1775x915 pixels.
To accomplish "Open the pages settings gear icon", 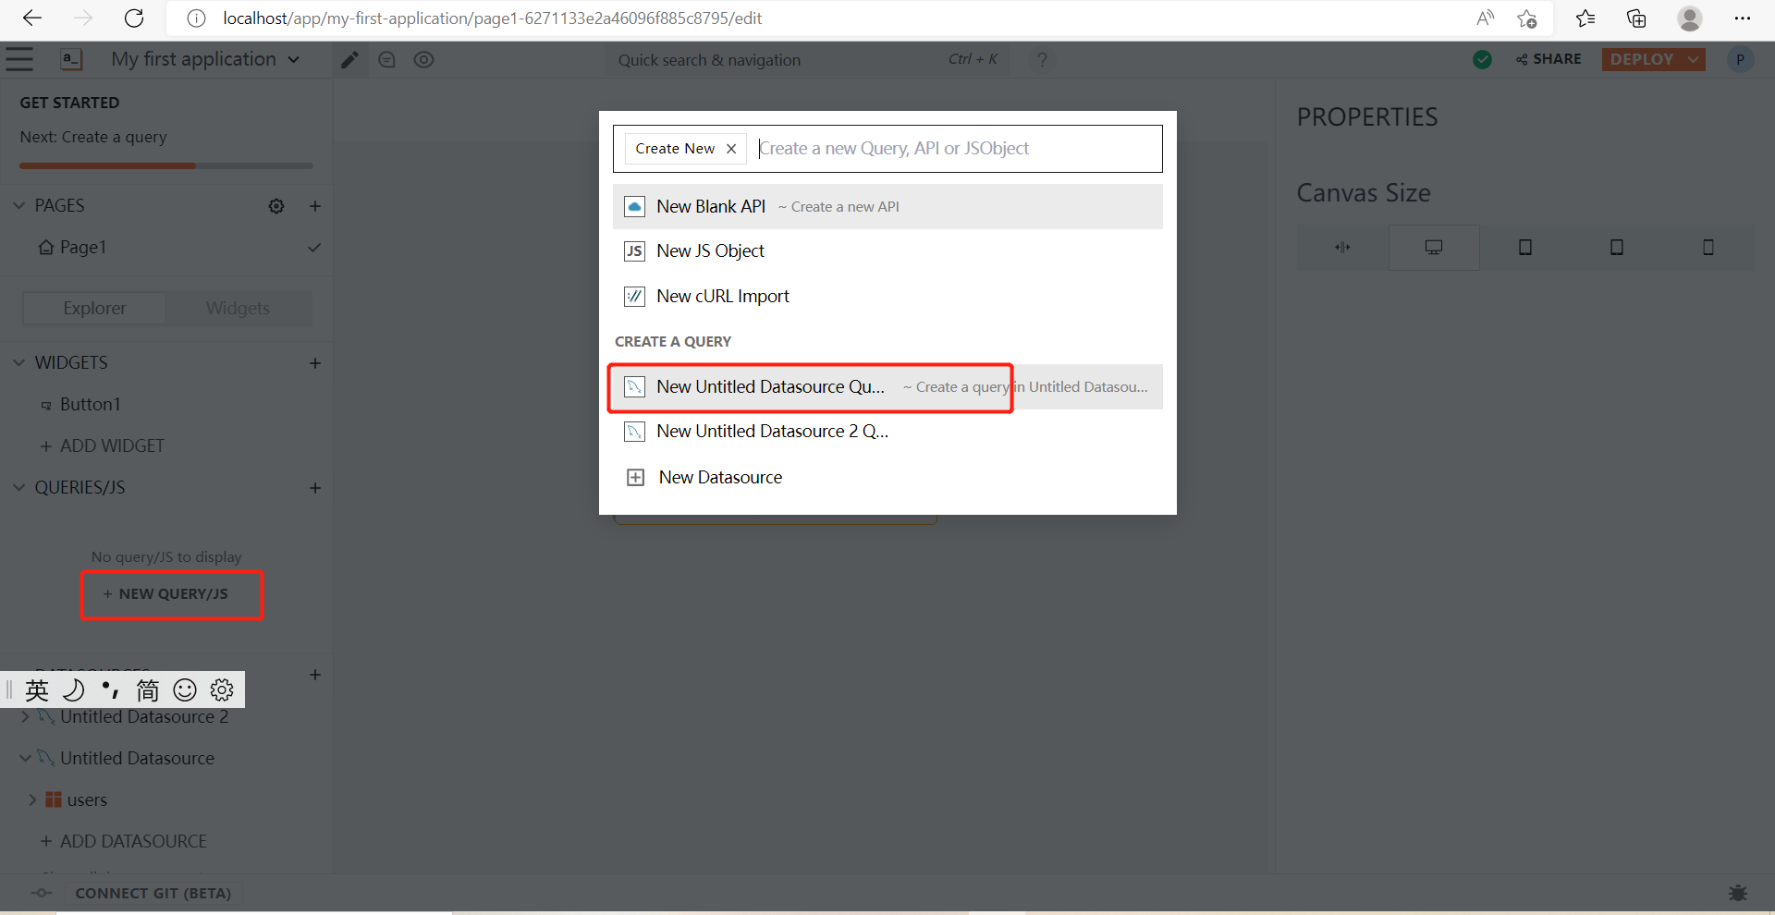I will [276, 206].
